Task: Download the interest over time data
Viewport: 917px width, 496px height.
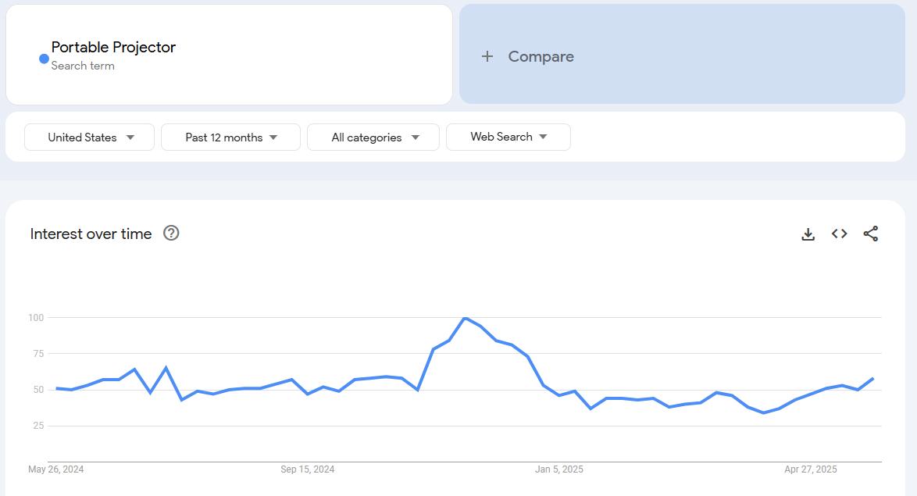Action: [808, 234]
